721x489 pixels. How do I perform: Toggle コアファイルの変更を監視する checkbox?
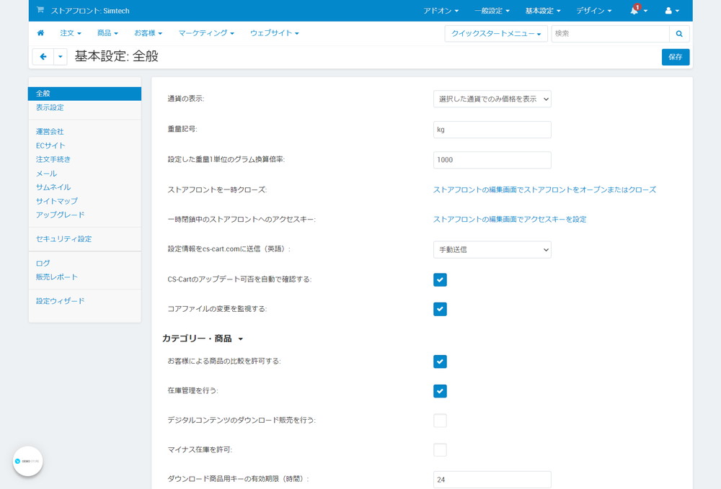pos(440,309)
